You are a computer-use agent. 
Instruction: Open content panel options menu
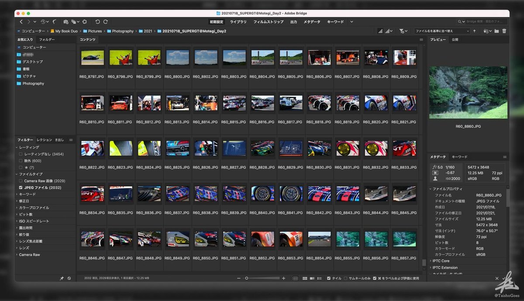tap(421, 40)
